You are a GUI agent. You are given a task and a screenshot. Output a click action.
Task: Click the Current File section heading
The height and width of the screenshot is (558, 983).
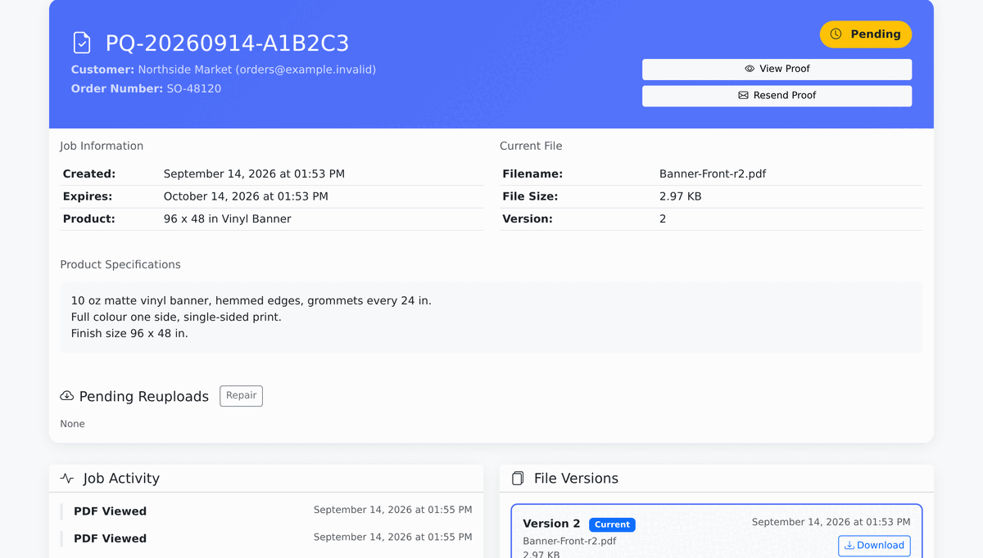531,146
